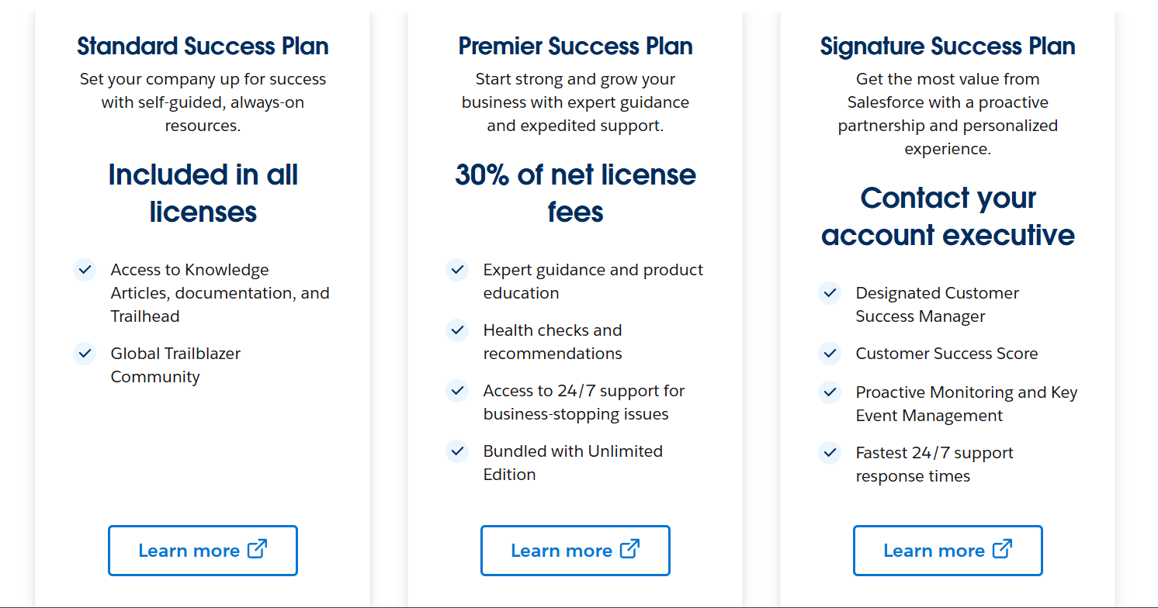Click checkmark icon beside Access to Knowledge Articles
This screenshot has height=608, width=1158.
click(85, 270)
